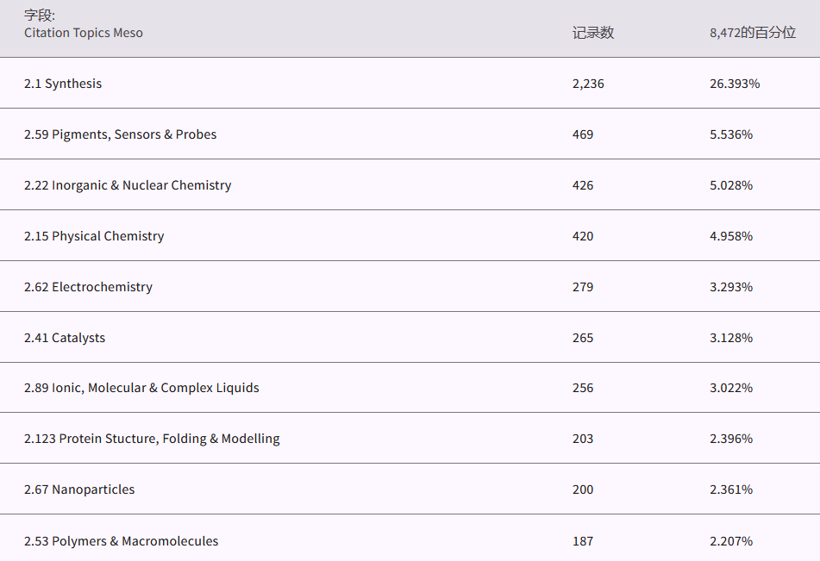Select the 2.62 Electrochemistry row label
This screenshot has width=820, height=561.
[88, 287]
